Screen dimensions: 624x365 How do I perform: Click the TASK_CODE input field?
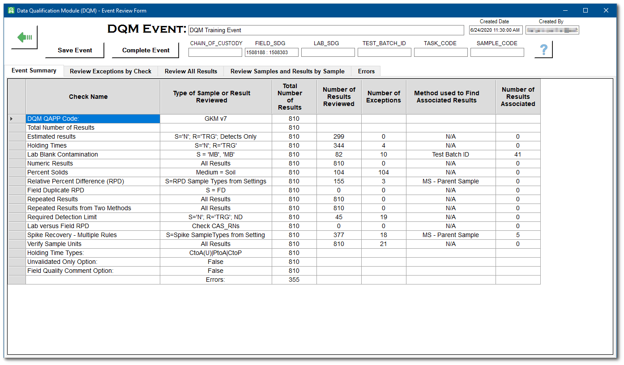coord(441,52)
